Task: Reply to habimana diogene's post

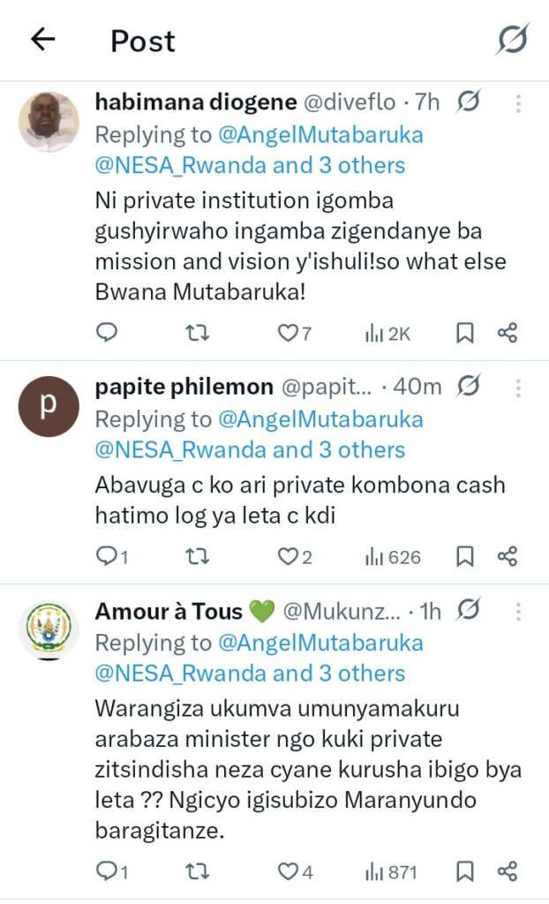Action: click(107, 333)
